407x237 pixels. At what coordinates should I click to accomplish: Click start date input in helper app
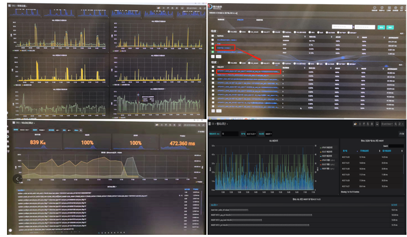(x=342, y=27)
